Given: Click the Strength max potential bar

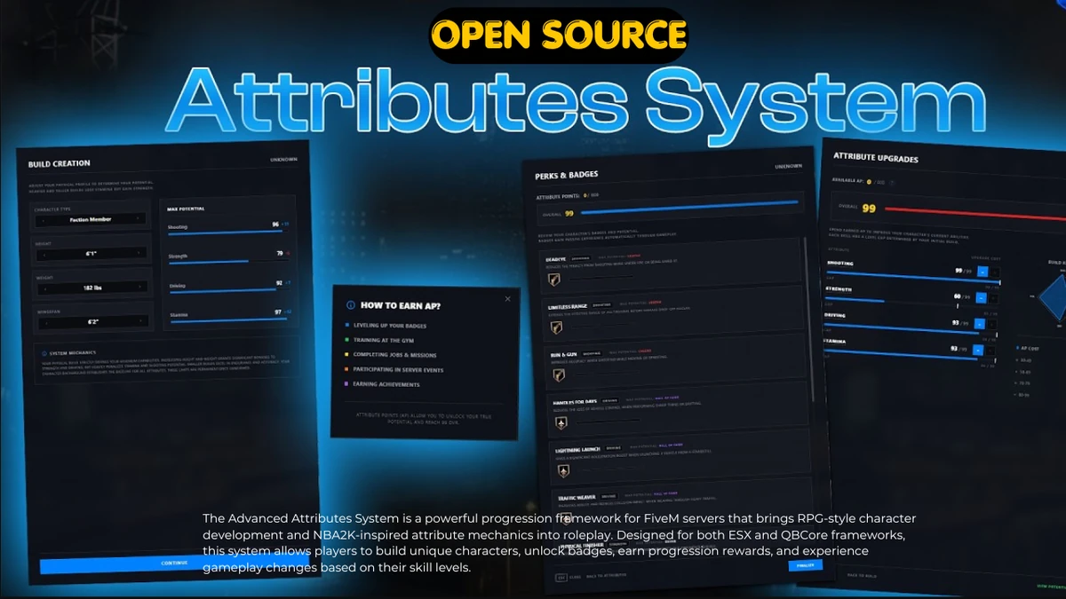Looking at the screenshot, I should (x=229, y=262).
